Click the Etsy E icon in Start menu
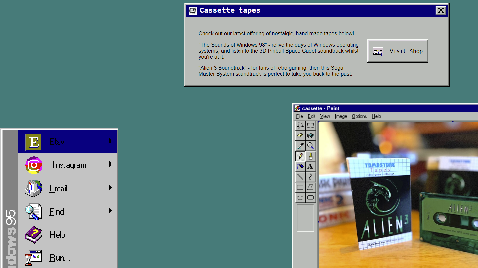 click(33, 142)
